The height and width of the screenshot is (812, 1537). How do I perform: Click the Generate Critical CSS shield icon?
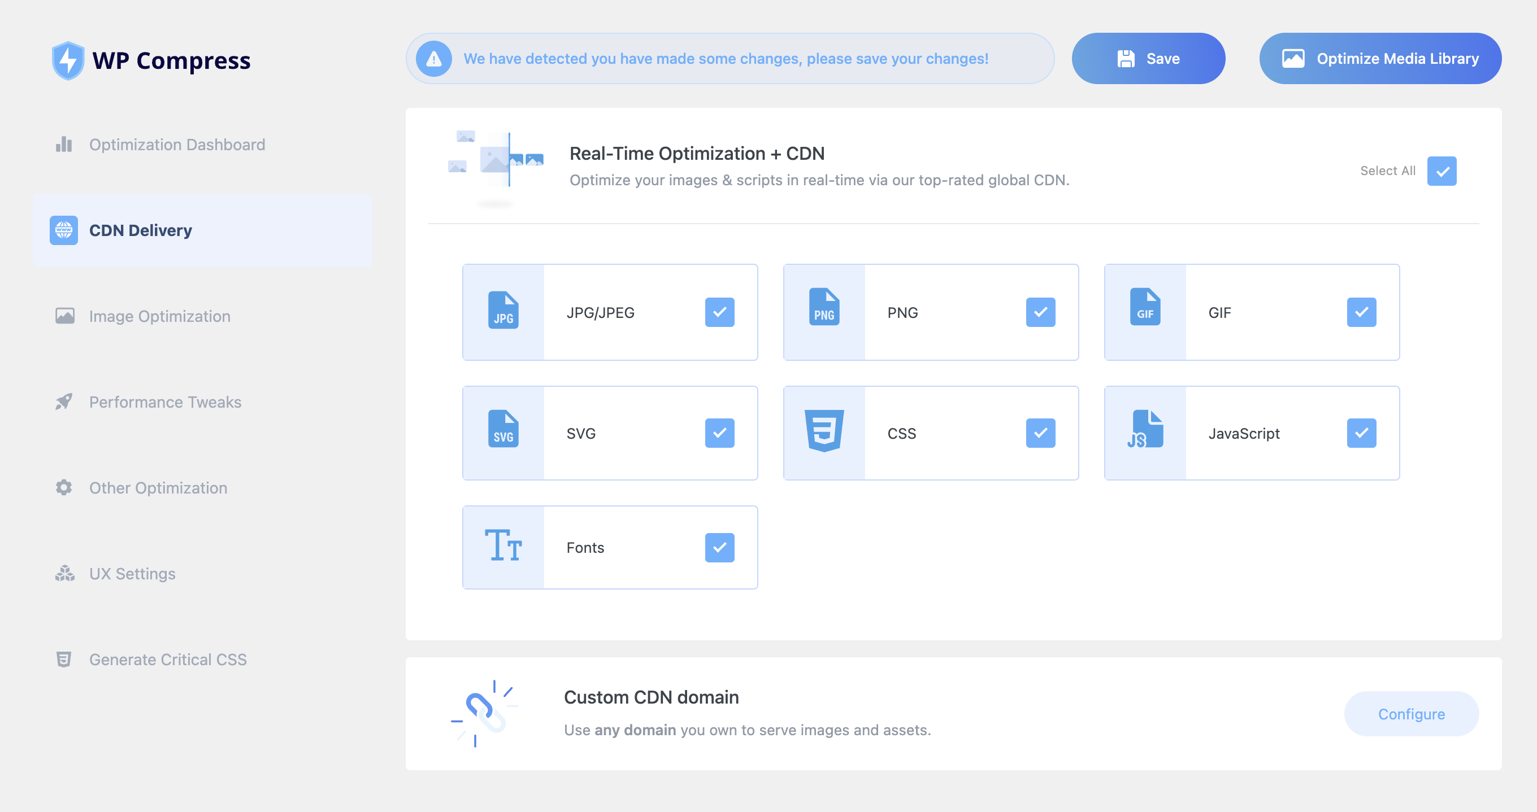click(64, 660)
